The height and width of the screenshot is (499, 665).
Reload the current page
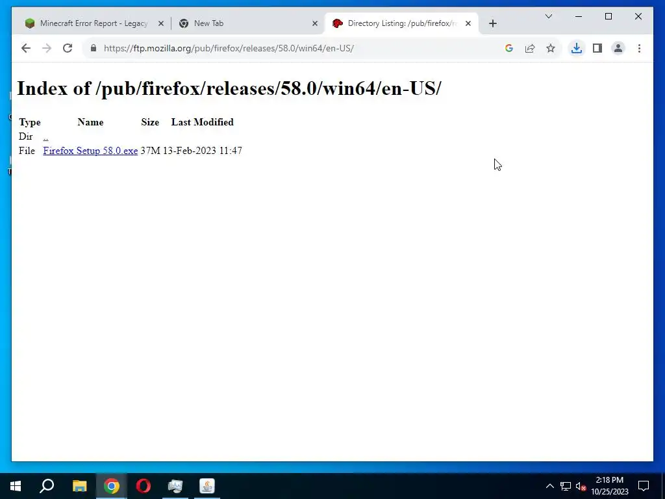[x=68, y=48]
